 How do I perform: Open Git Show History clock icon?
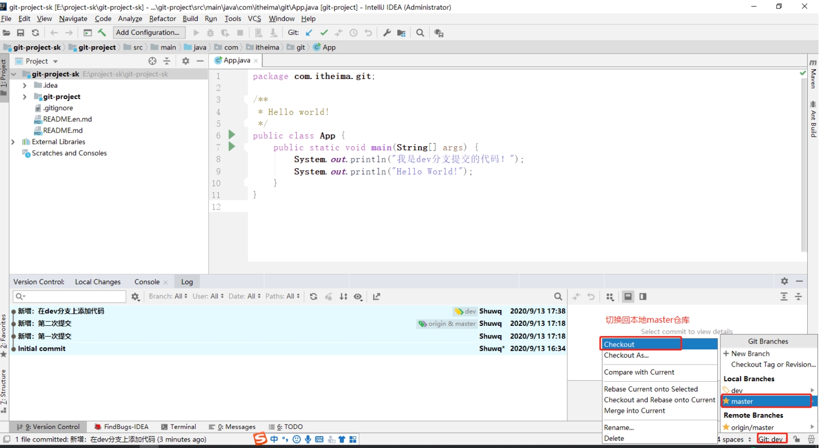pyautogui.click(x=353, y=33)
